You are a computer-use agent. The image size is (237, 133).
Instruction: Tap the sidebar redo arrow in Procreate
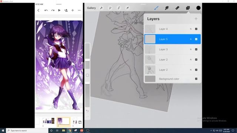87,117
